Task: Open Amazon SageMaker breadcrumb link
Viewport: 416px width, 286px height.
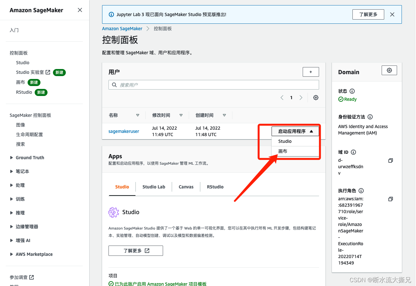Action: point(122,29)
